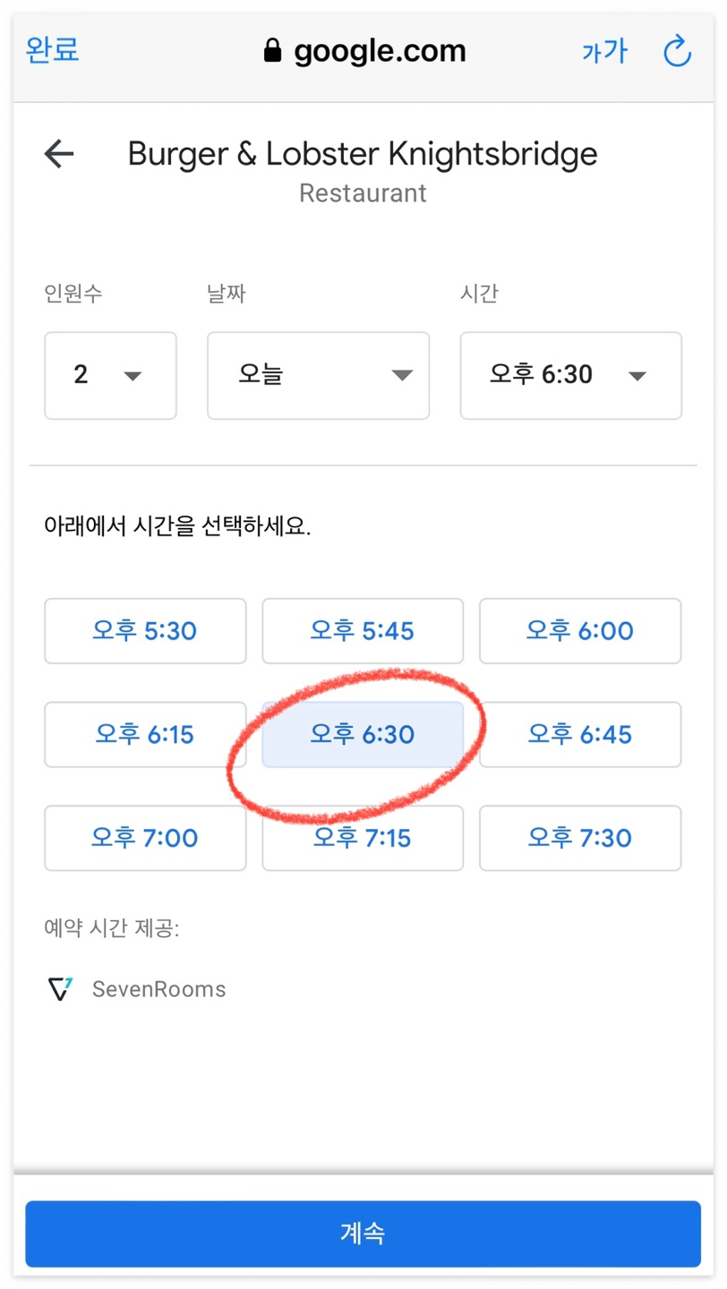
Task: Select the 오후 5:45 time slot
Action: click(363, 631)
